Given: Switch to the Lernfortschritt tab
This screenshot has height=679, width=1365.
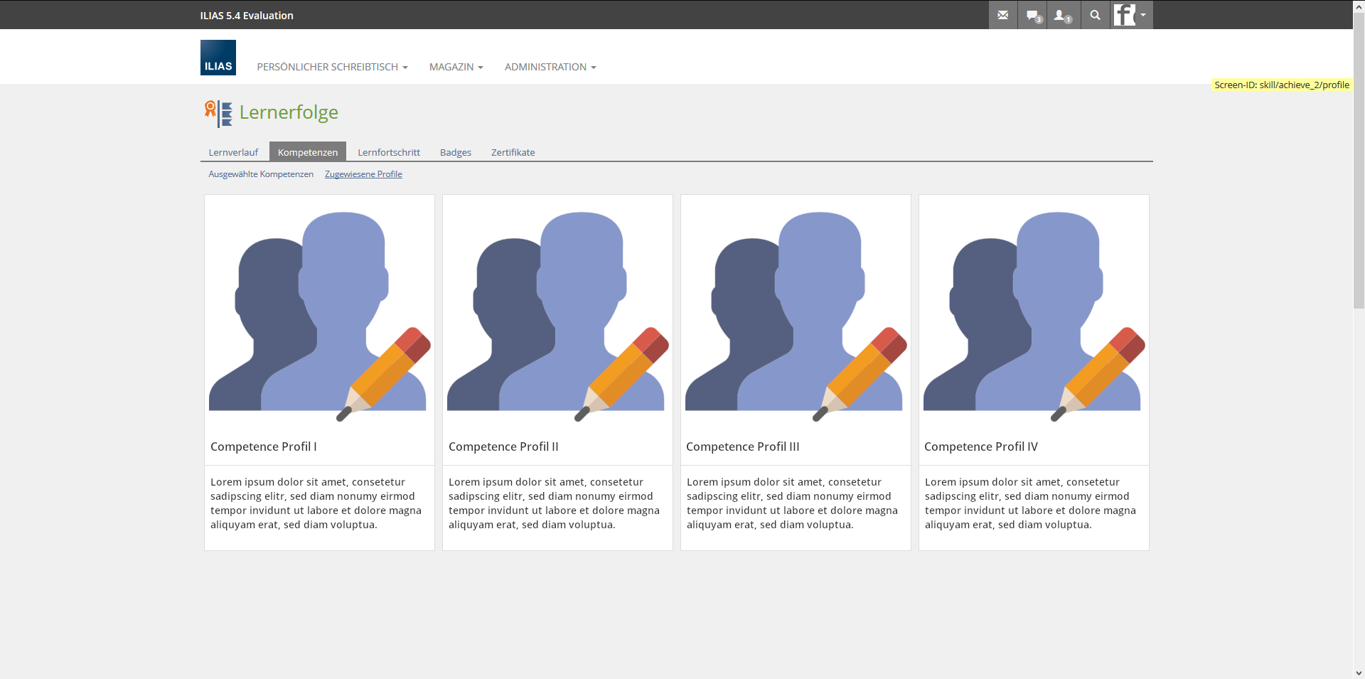Looking at the screenshot, I should click(389, 152).
